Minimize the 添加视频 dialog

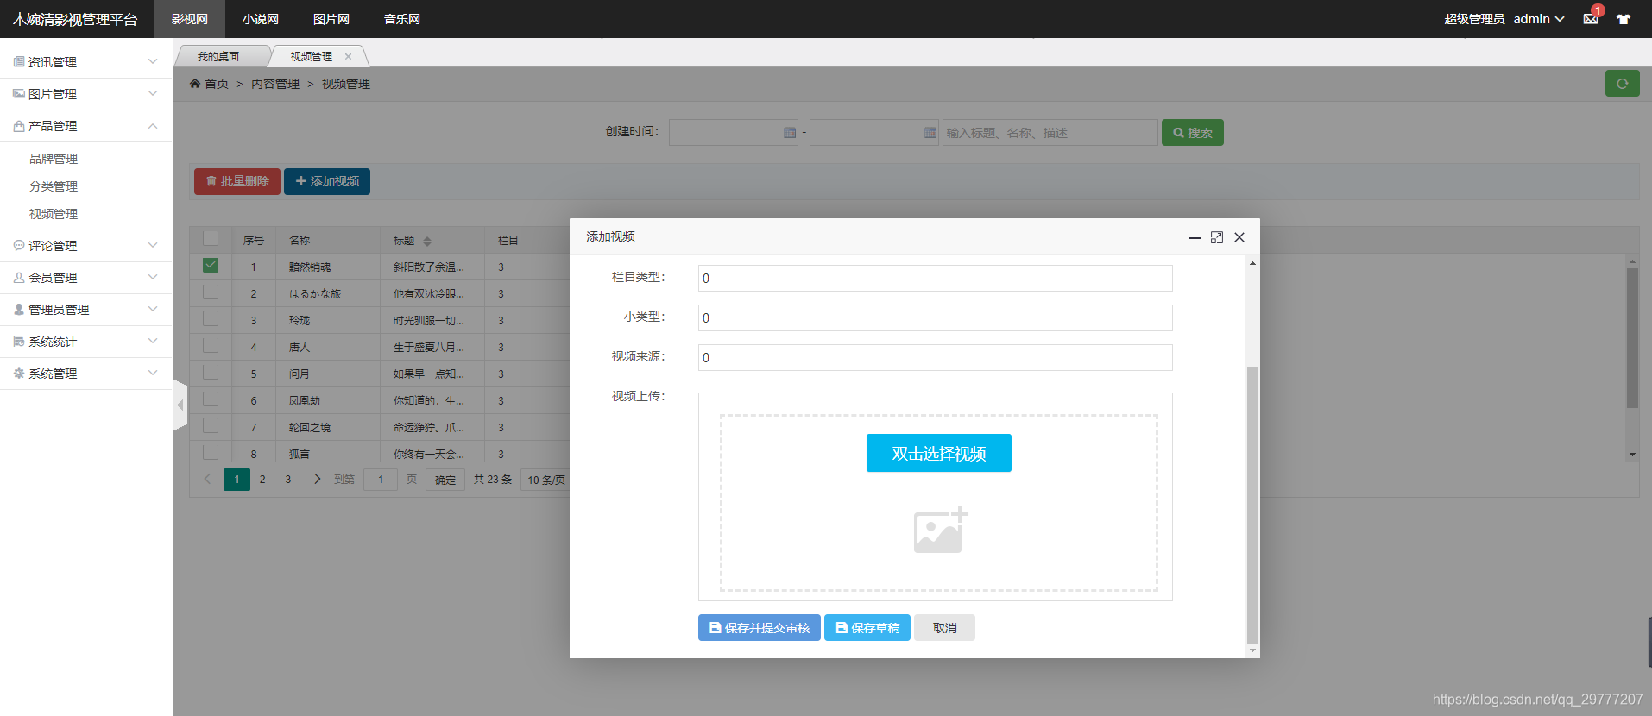[x=1194, y=237]
